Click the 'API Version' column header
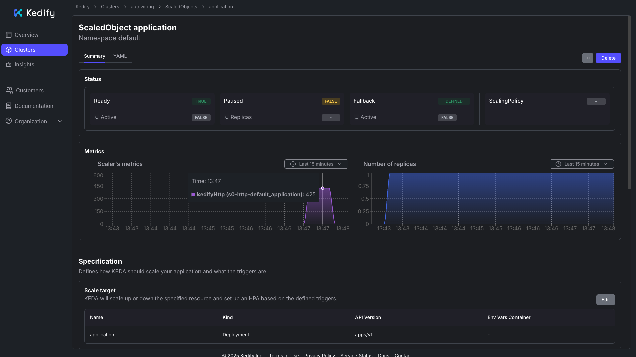This screenshot has width=636, height=357. (x=368, y=317)
